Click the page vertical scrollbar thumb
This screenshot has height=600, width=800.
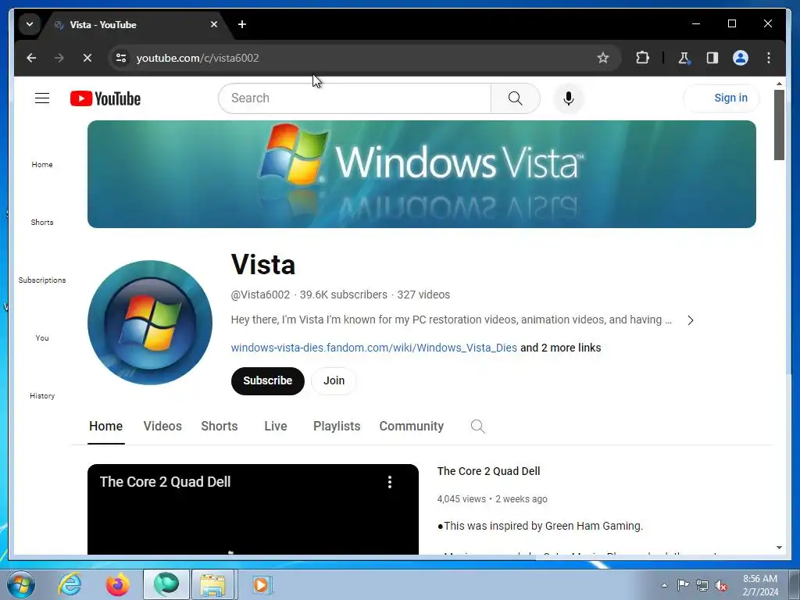coord(779,125)
